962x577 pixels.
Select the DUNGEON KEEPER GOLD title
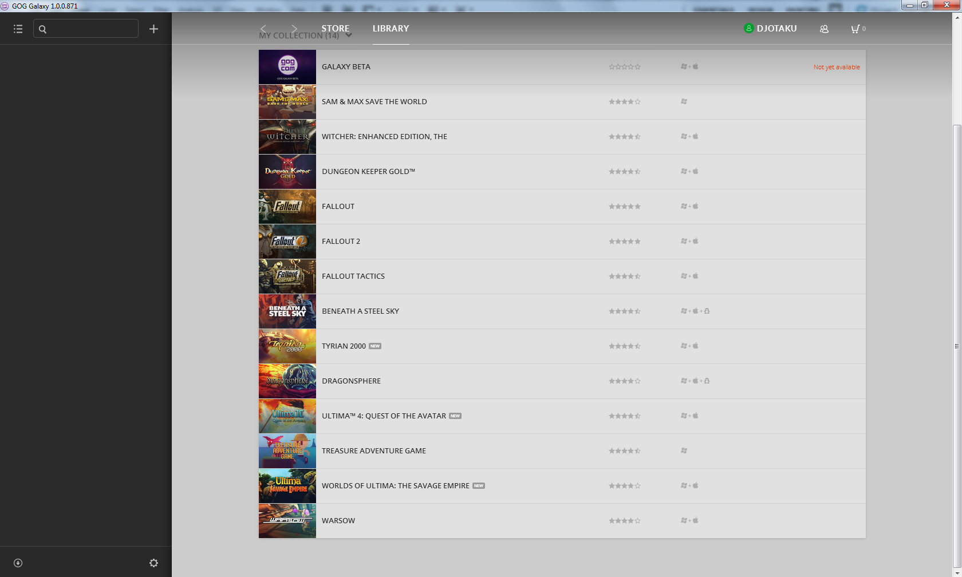point(368,172)
